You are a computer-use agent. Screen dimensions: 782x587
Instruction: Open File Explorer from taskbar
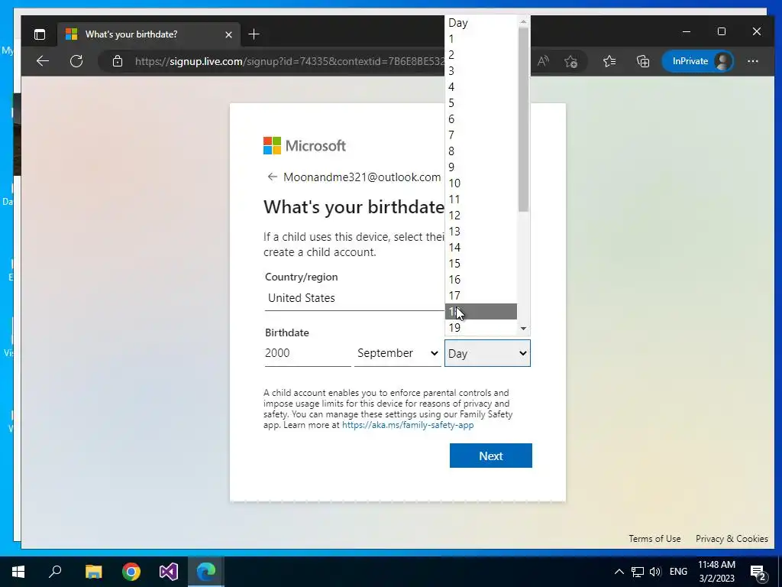pyautogui.click(x=93, y=572)
